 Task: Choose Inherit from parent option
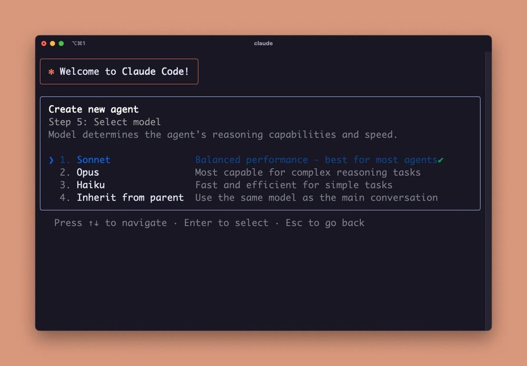tap(130, 197)
